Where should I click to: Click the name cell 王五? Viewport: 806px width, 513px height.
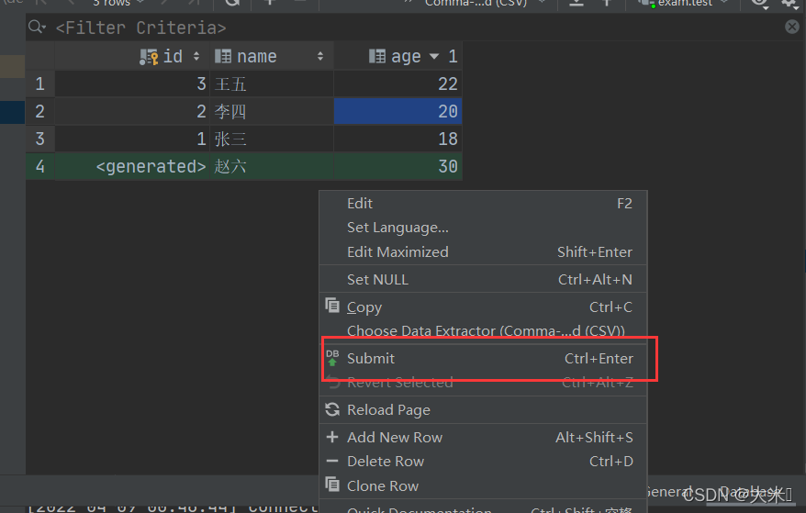[272, 84]
